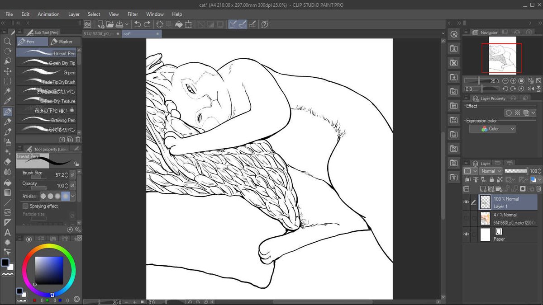Undo the last action

coord(137,24)
